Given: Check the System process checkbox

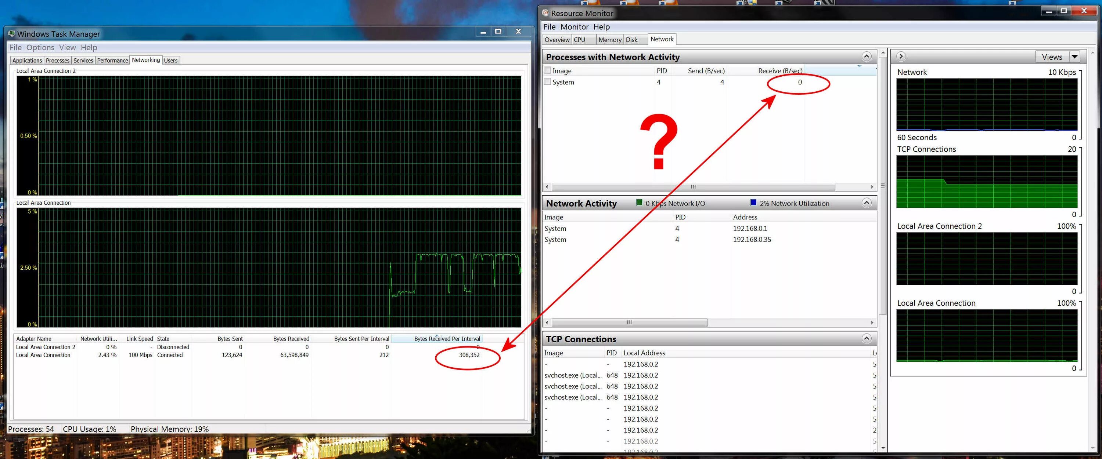Looking at the screenshot, I should tap(547, 81).
